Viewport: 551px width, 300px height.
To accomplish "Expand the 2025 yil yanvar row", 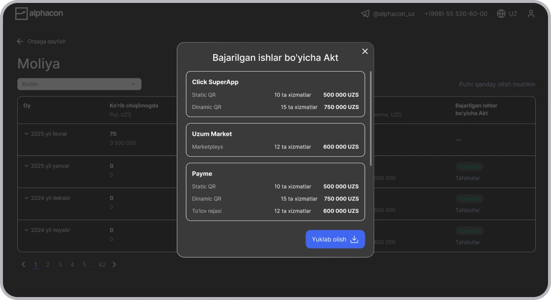I will point(26,166).
